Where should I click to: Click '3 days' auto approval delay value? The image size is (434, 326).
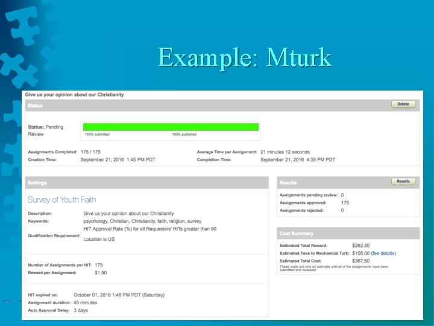pyautogui.click(x=81, y=310)
